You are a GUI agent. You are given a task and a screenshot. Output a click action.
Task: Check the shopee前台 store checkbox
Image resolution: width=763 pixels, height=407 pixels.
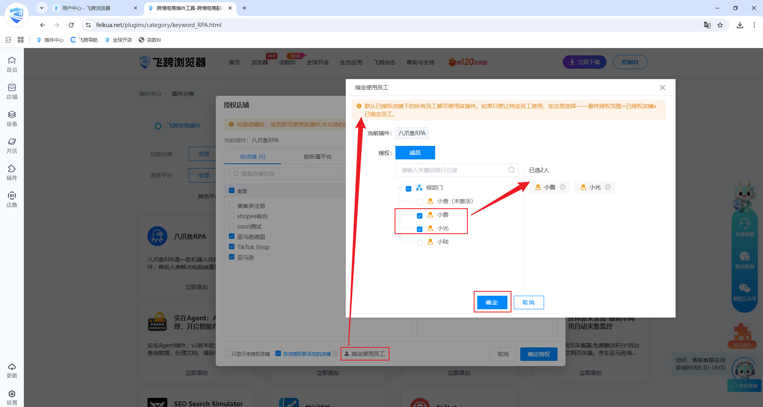[x=232, y=215]
